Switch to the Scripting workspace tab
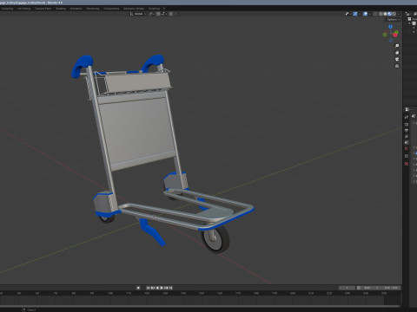417x312 pixels. (154, 9)
